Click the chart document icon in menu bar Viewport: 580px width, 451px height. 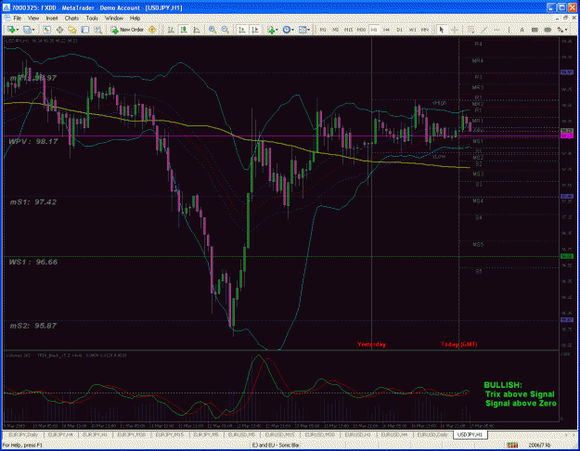pos(7,19)
